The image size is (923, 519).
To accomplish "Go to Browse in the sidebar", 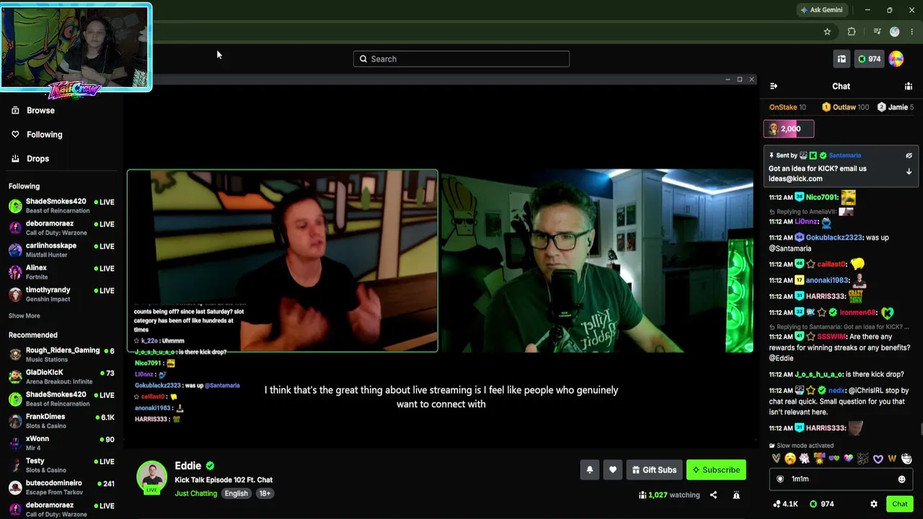I will coord(40,110).
